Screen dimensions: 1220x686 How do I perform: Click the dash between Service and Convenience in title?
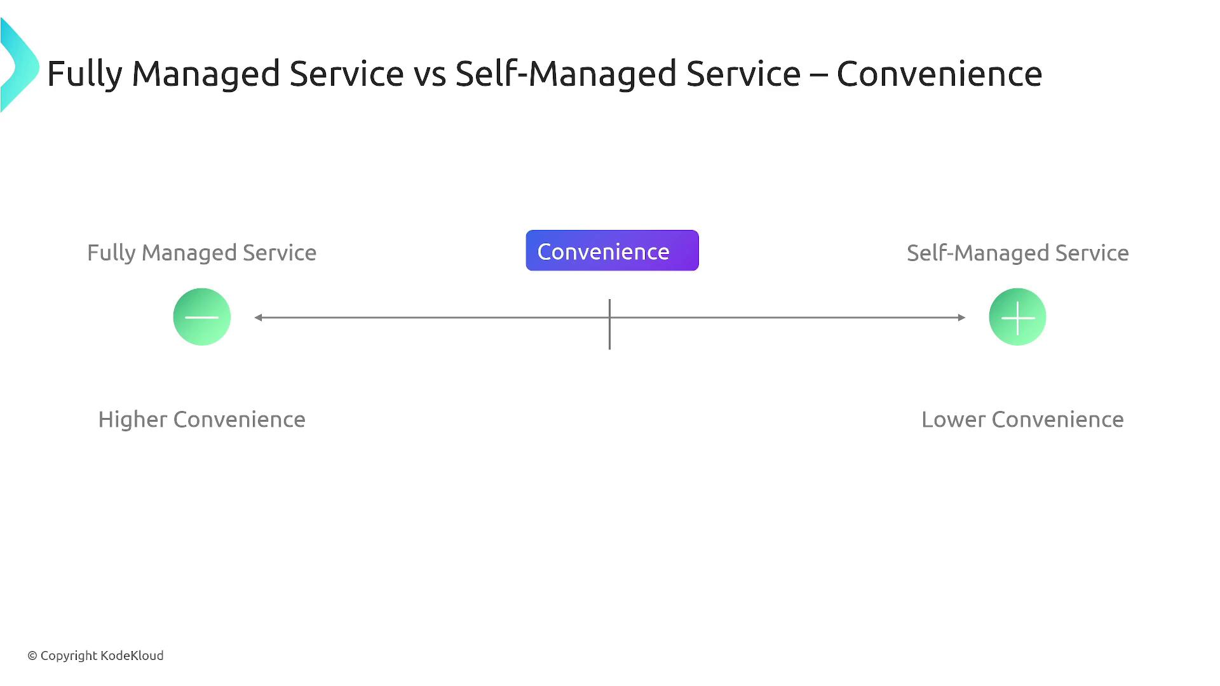818,76
